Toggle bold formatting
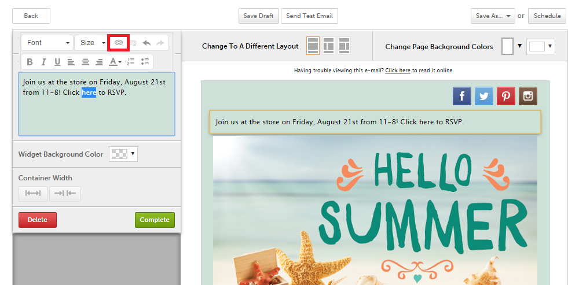This screenshot has height=285, width=568. [x=30, y=62]
